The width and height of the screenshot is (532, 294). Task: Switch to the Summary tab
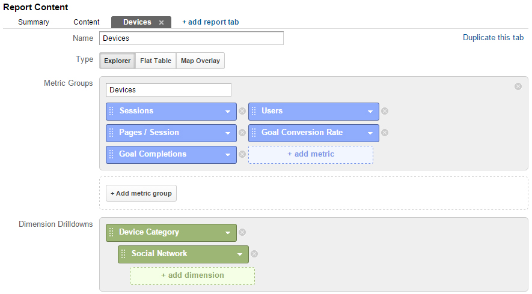pyautogui.click(x=34, y=22)
